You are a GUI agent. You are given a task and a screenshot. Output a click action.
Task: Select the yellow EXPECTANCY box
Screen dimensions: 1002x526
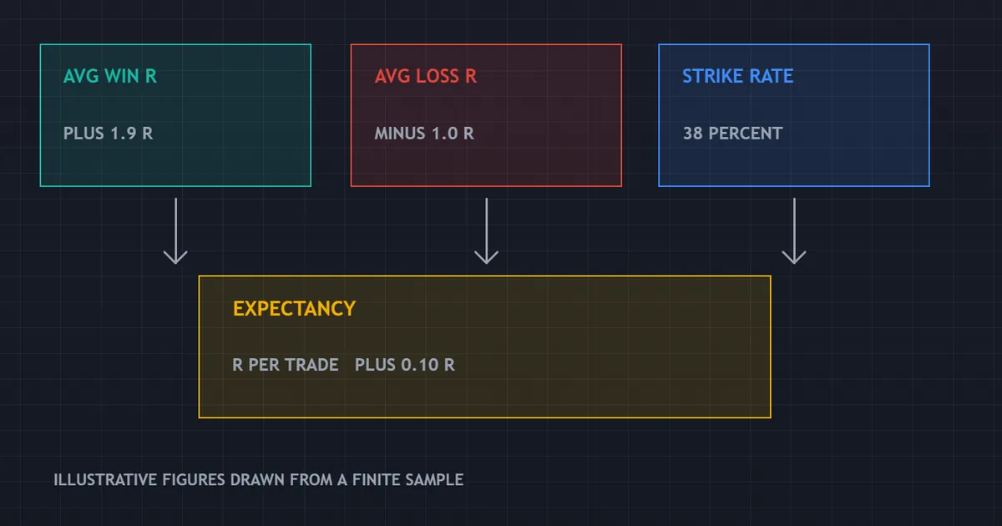pyautogui.click(x=484, y=346)
